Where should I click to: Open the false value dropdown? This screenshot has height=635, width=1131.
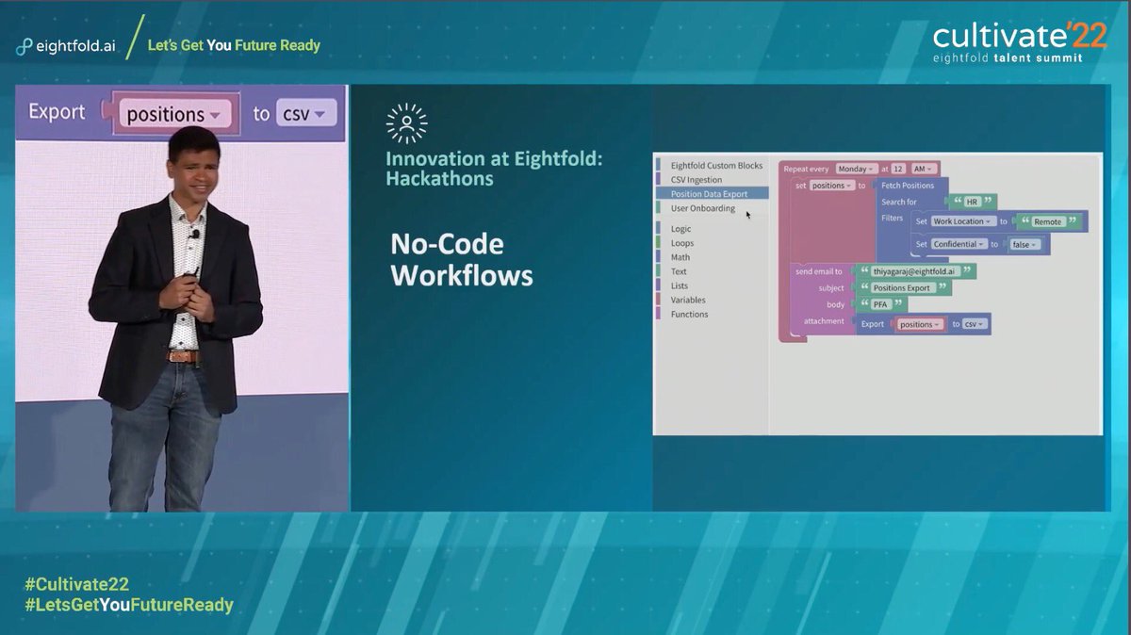coord(1024,244)
